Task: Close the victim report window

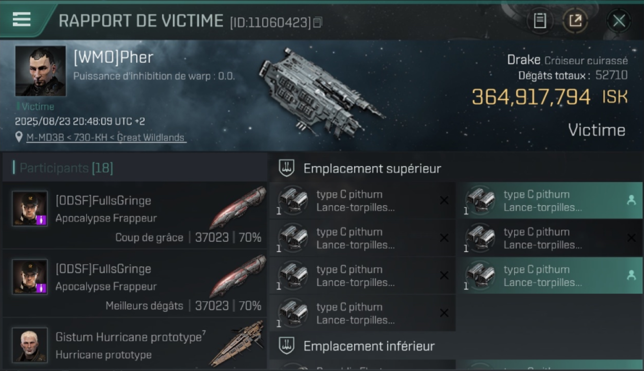Action: (x=619, y=21)
